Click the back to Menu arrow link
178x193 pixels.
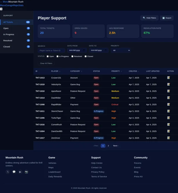[4, 2]
